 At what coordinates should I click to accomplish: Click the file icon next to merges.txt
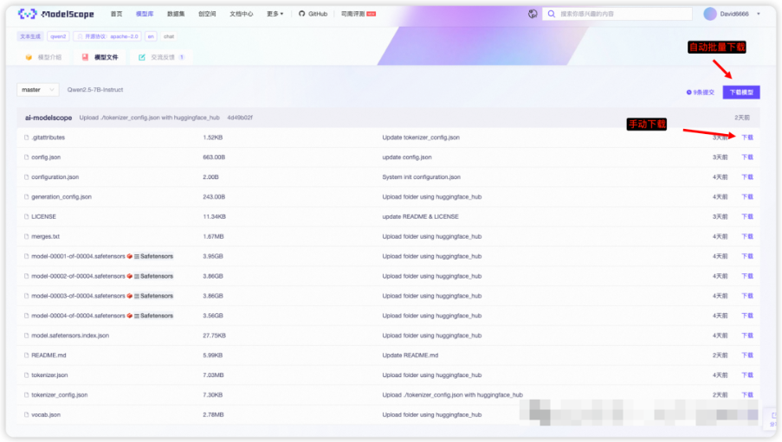(27, 237)
